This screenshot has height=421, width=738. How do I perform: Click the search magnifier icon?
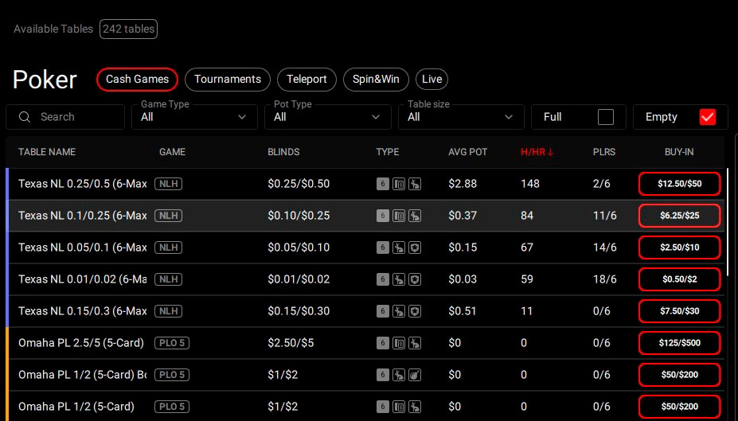tap(26, 117)
